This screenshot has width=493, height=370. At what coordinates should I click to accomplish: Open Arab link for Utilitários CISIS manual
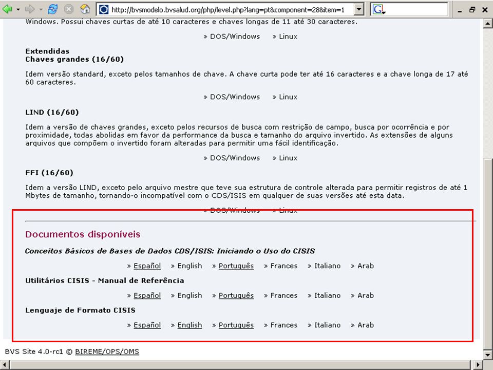(365, 296)
